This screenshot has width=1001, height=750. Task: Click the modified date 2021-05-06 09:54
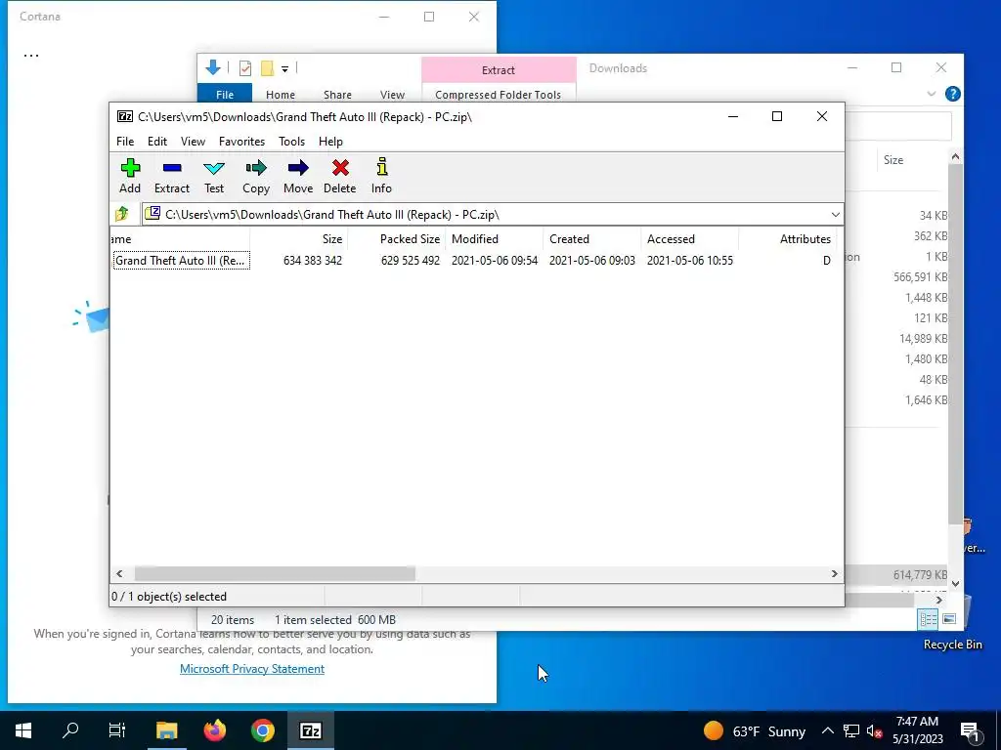pyautogui.click(x=494, y=260)
